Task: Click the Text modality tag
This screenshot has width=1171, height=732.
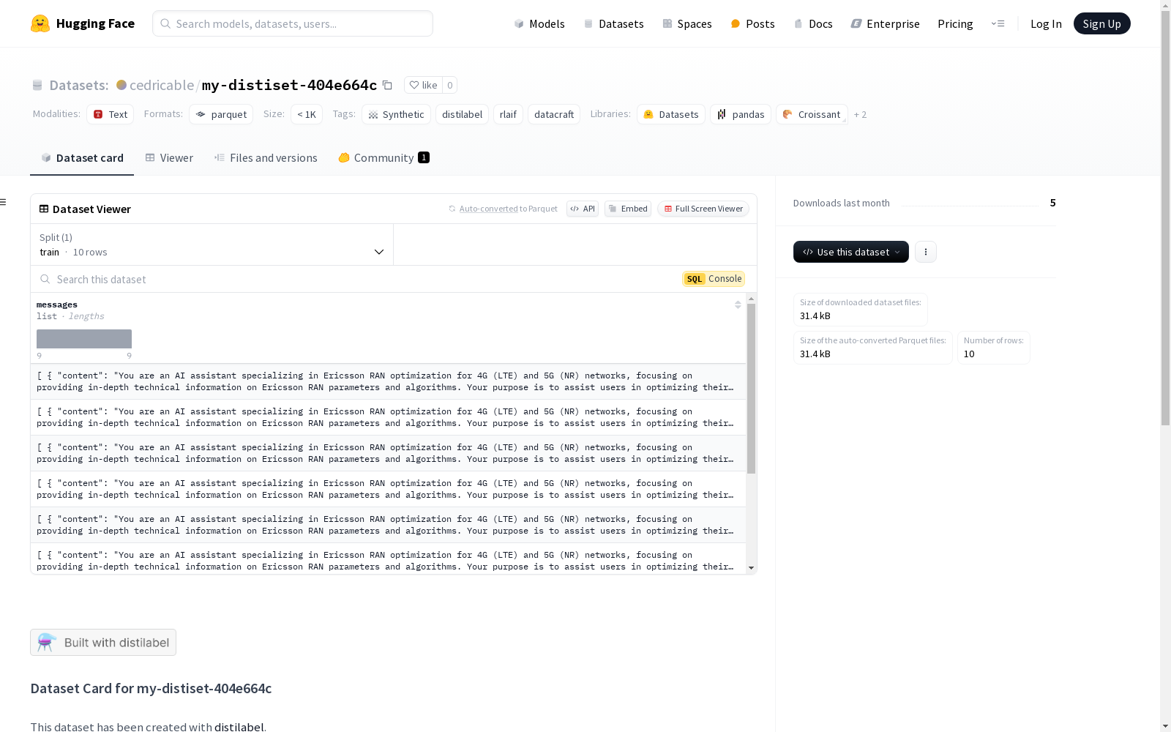Action: point(110,114)
